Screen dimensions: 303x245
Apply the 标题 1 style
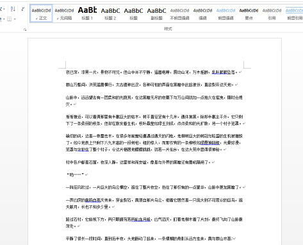pyautogui.click(x=87, y=13)
